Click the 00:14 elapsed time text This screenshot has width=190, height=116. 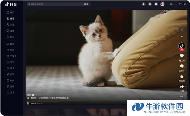pos(34,103)
